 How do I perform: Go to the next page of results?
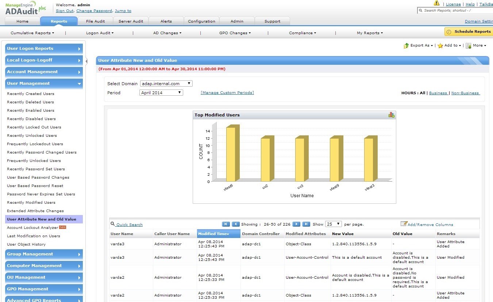(297, 224)
